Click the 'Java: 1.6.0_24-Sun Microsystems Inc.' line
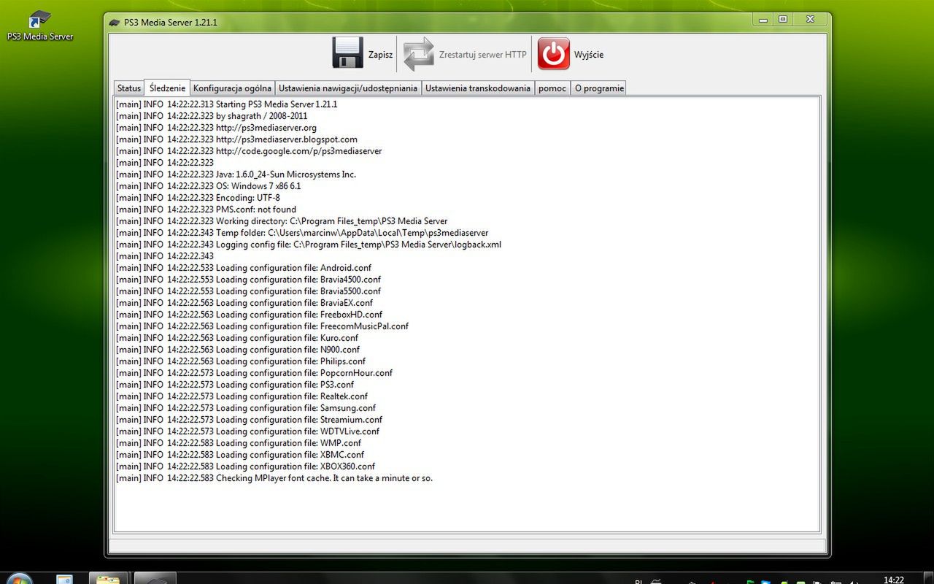The height and width of the screenshot is (584, 934). click(236, 174)
